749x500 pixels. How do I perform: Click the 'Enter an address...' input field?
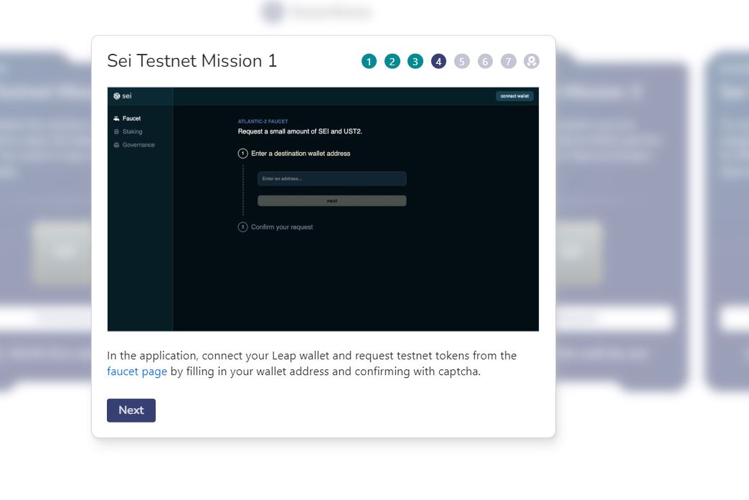pyautogui.click(x=332, y=179)
